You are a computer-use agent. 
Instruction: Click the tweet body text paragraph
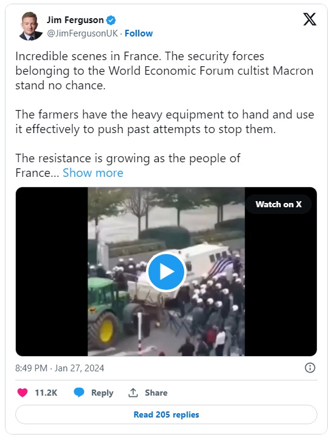coord(165,114)
